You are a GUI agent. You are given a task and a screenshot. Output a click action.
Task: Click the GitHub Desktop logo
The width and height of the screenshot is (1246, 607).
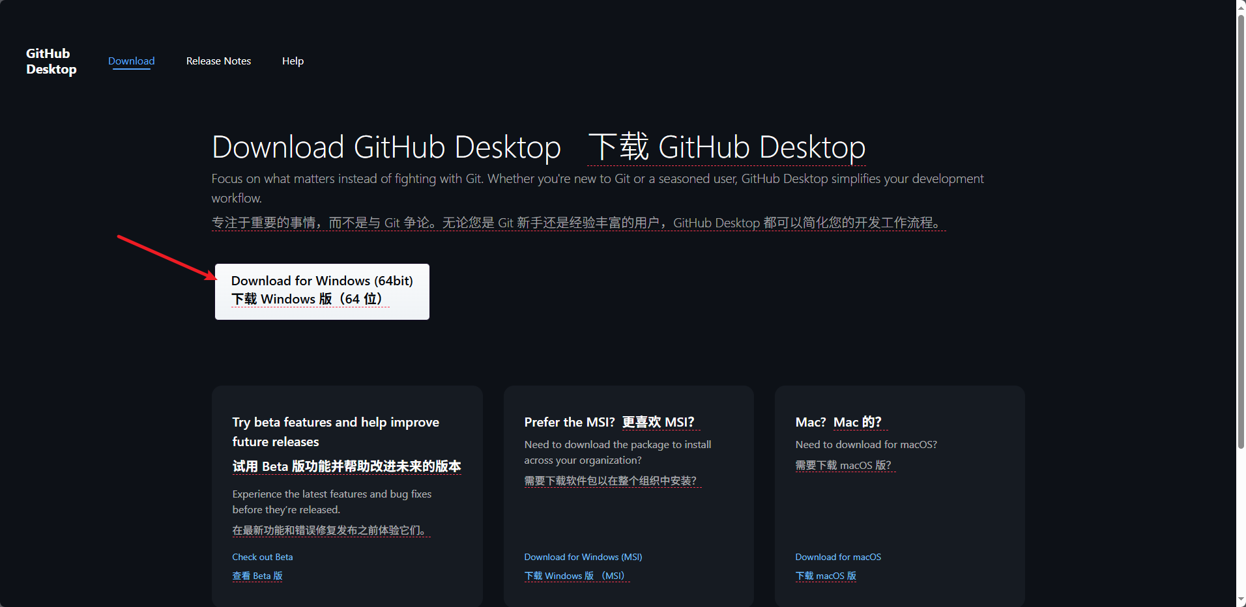tap(51, 61)
